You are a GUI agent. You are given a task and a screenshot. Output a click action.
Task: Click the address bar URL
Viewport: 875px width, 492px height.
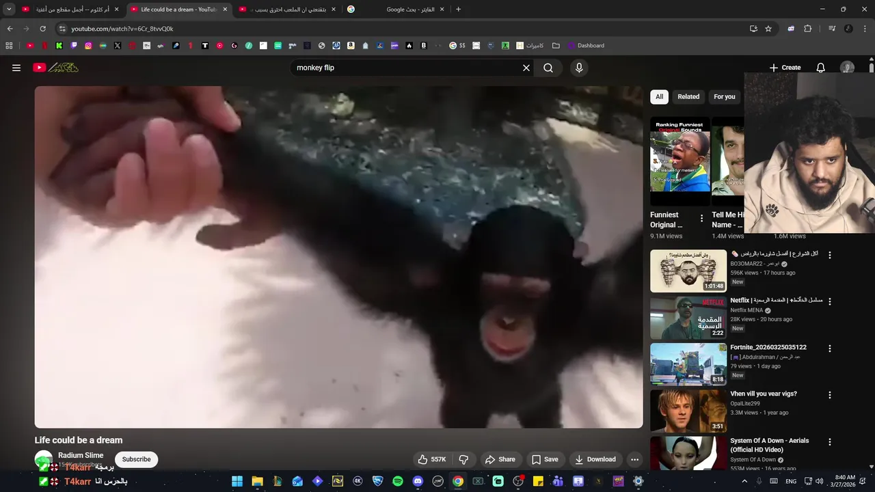click(x=122, y=29)
